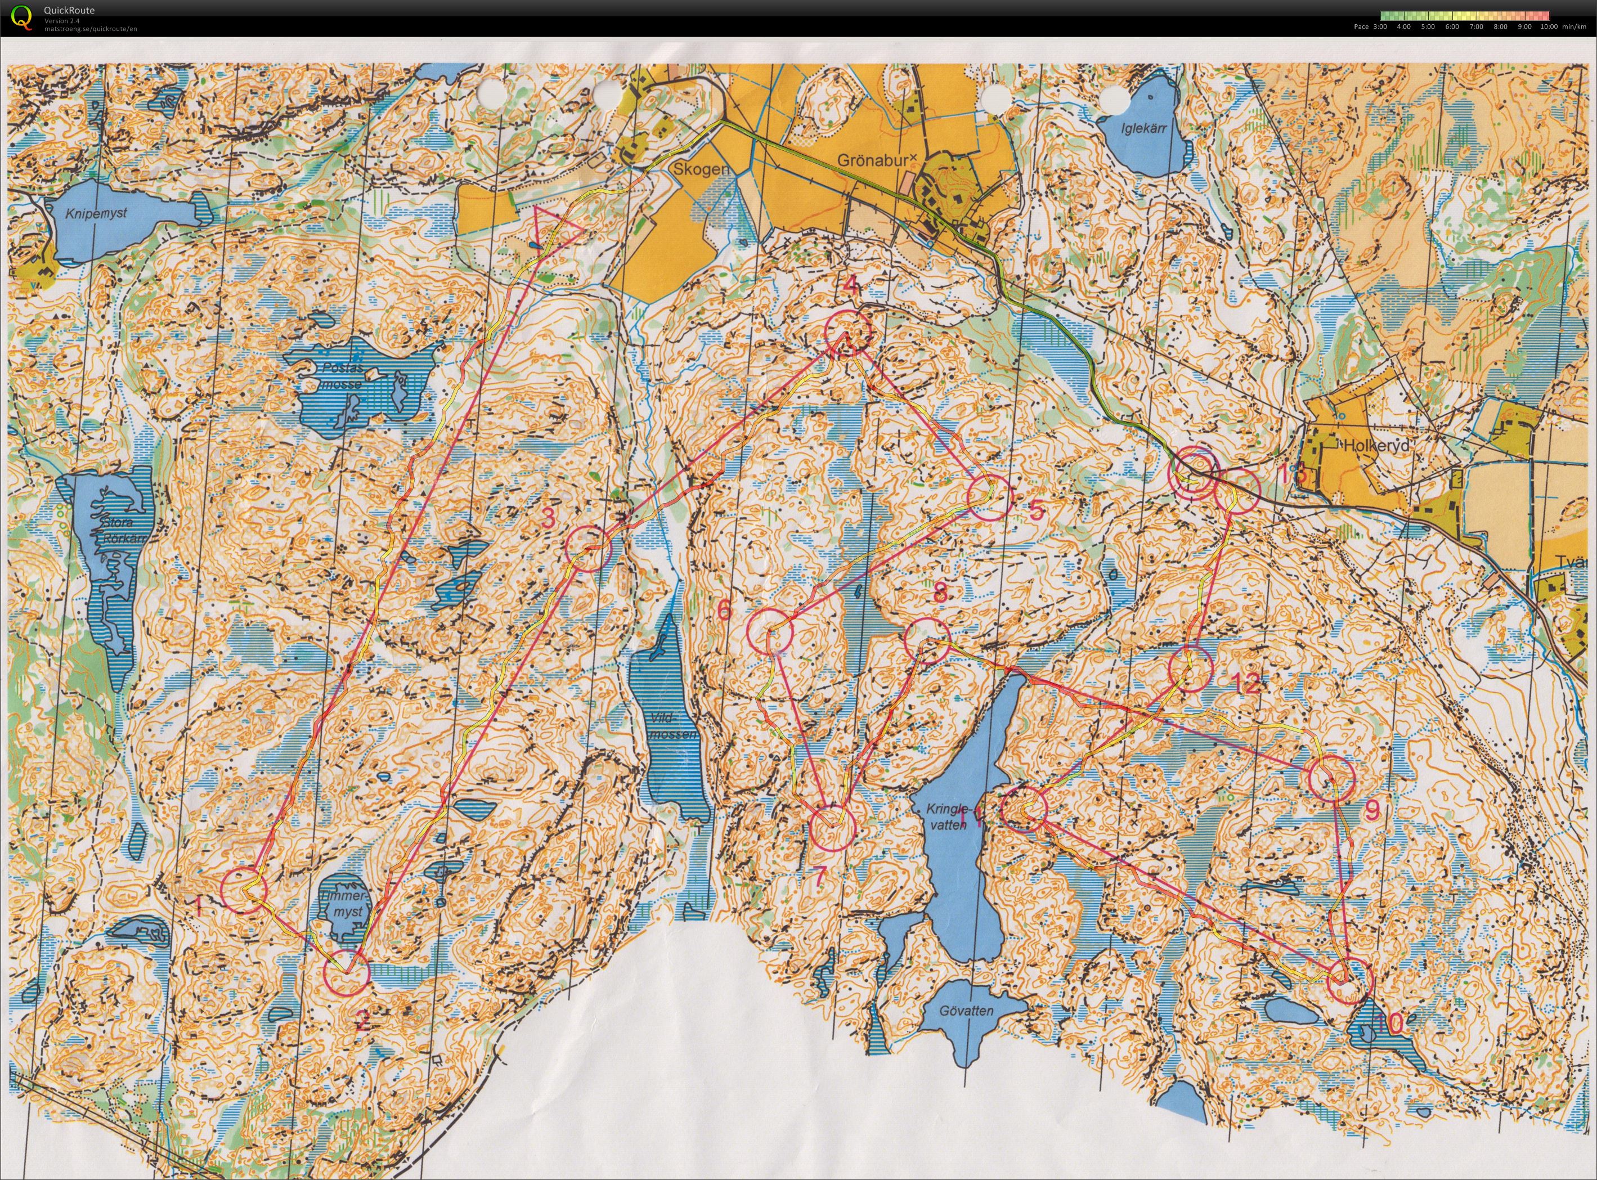Screen dimensions: 1597x1180
Task: Click the QuickRoute Q logo
Action: pyautogui.click(x=21, y=17)
